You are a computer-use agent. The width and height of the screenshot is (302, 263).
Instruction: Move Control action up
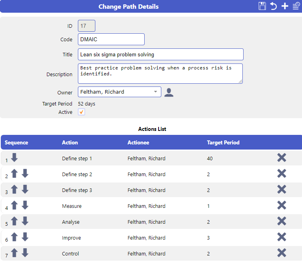(14, 253)
